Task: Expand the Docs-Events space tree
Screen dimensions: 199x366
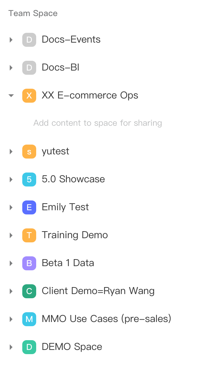Action: tap(11, 40)
